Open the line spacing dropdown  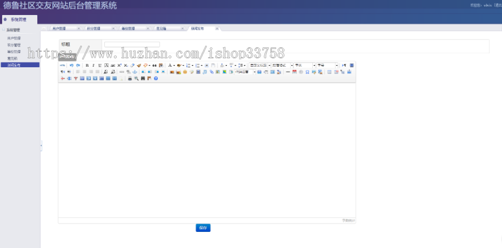[x=245, y=66]
